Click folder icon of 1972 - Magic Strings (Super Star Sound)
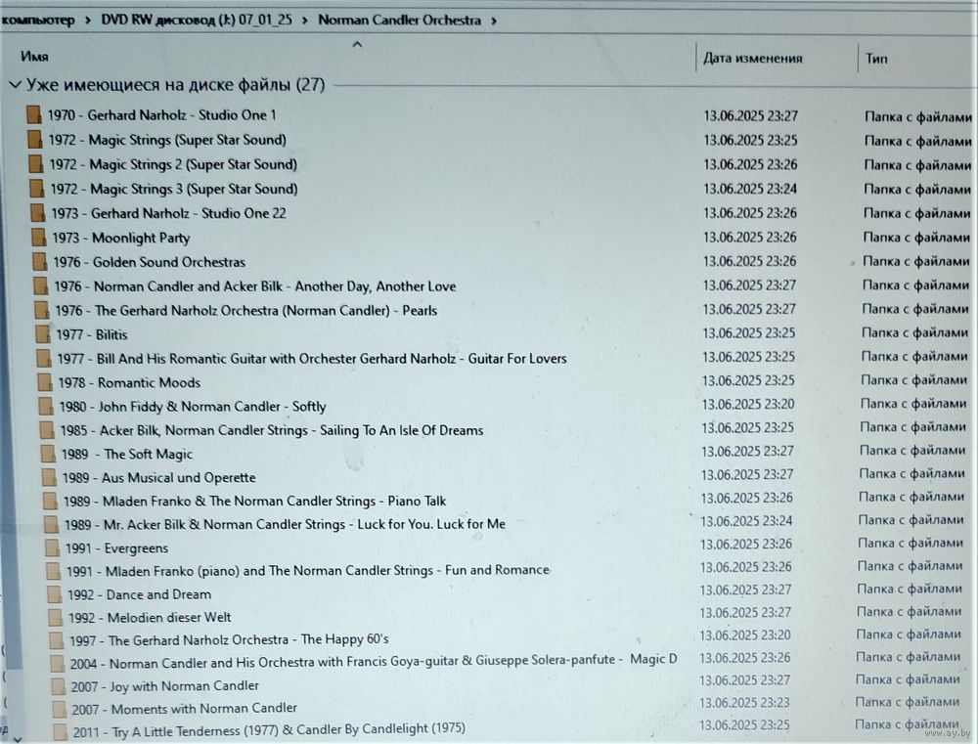The image size is (978, 744). 35,140
